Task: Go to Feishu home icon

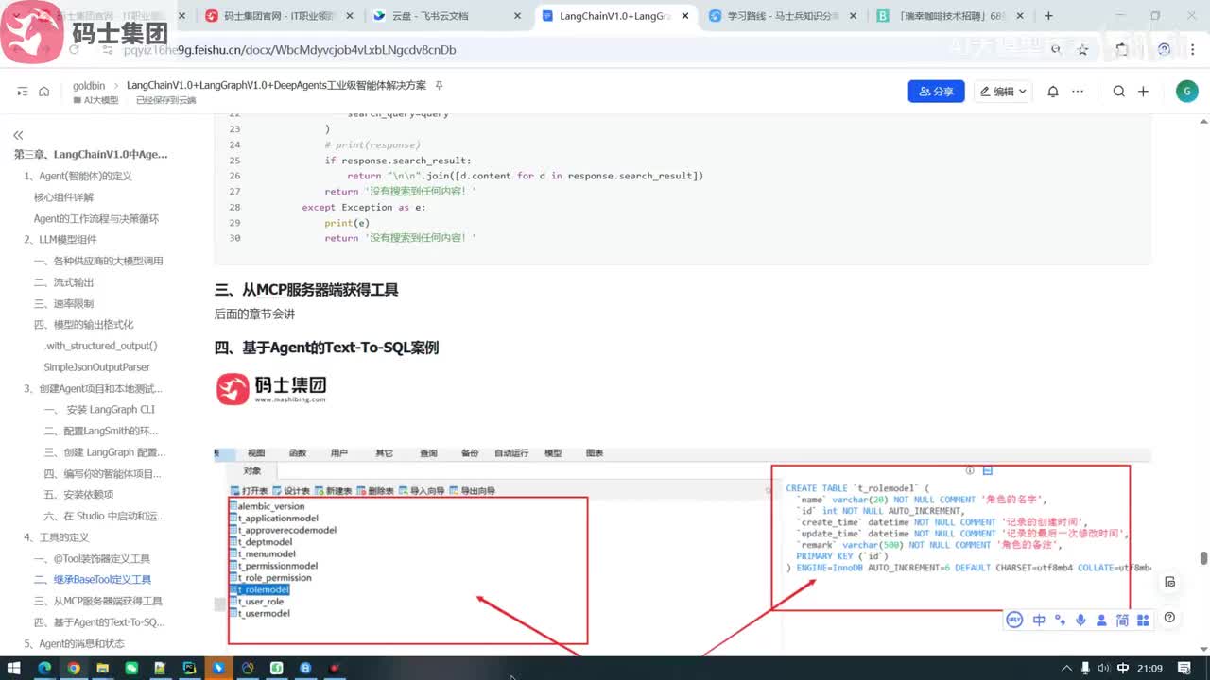Action: coord(43,92)
